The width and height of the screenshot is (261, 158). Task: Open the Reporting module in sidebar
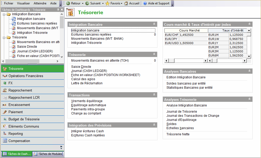click(x=16, y=134)
